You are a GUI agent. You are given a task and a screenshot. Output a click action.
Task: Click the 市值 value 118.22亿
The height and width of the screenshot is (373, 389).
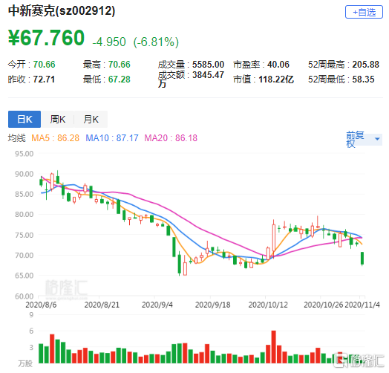coord(276,80)
